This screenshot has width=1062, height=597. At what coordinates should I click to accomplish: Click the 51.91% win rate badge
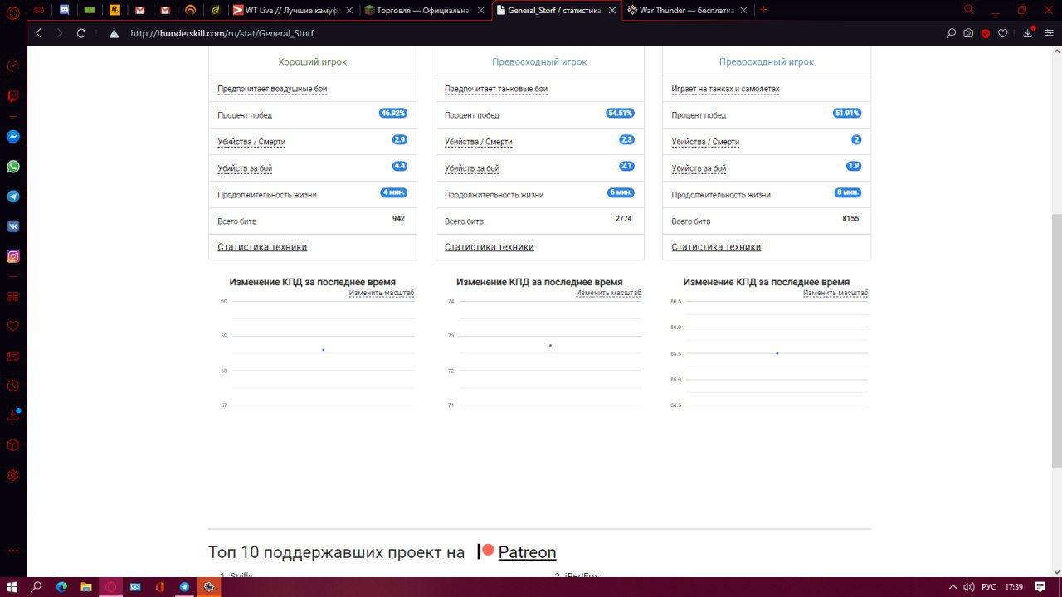click(847, 113)
